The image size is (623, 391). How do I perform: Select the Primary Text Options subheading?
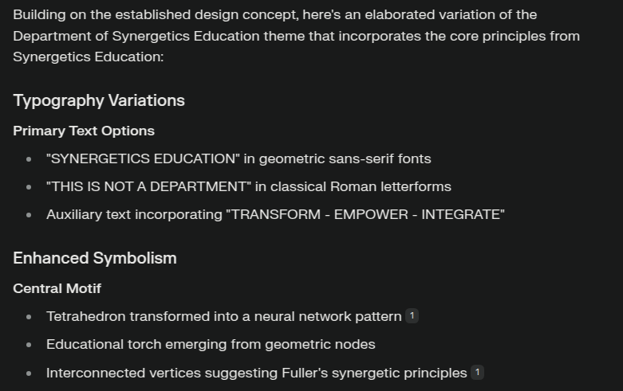[x=84, y=131]
